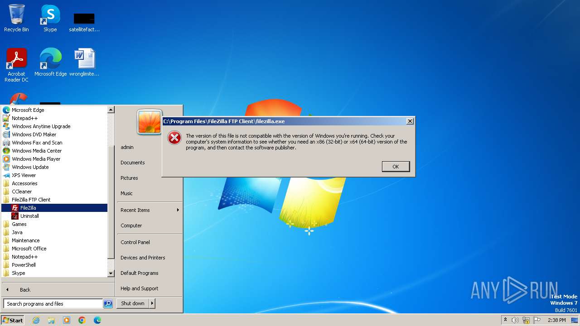Click the Uninstall entry icon under FileZilla
This screenshot has width=580, height=326.
[15, 216]
